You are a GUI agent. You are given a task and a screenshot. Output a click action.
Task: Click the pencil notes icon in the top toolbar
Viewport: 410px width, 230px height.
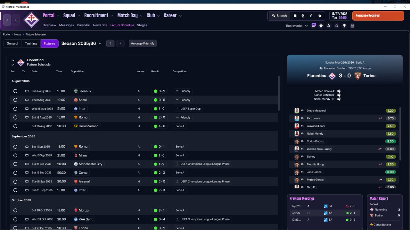click(310, 16)
